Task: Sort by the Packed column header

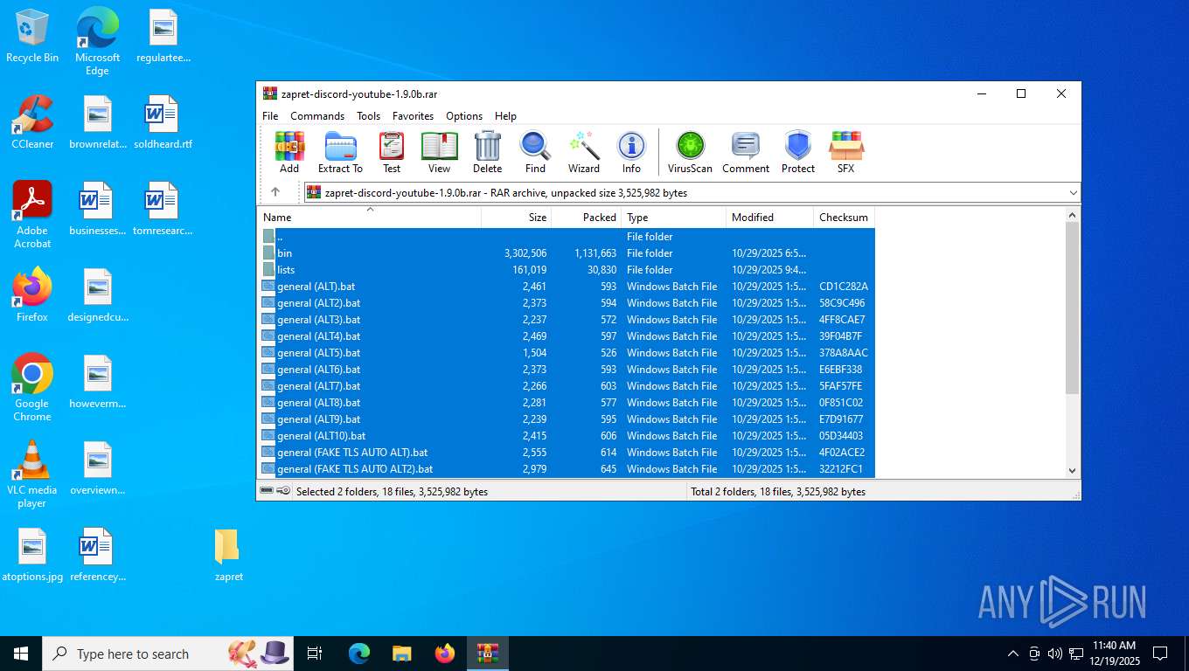Action: [x=587, y=217]
